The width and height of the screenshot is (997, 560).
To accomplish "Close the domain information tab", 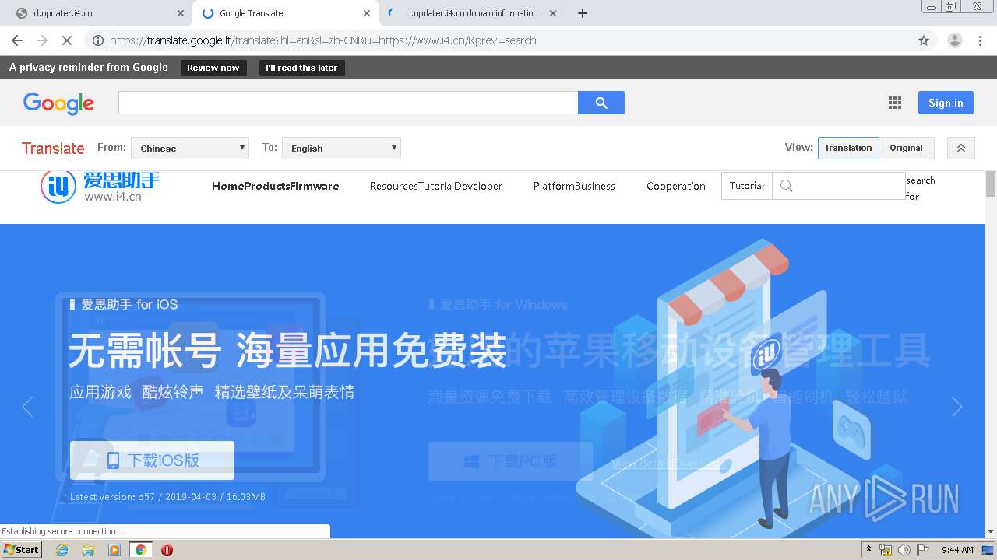I will (x=553, y=13).
